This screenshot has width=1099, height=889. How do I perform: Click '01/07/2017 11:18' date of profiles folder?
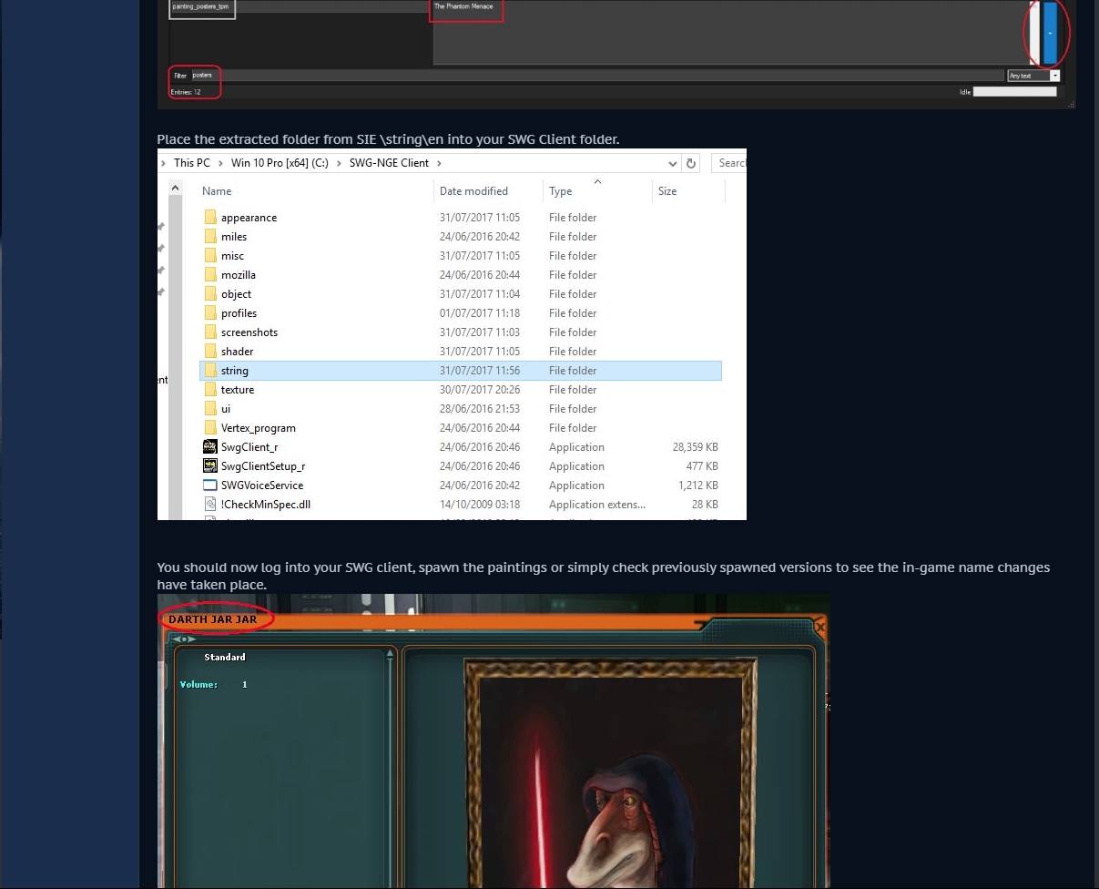point(480,313)
